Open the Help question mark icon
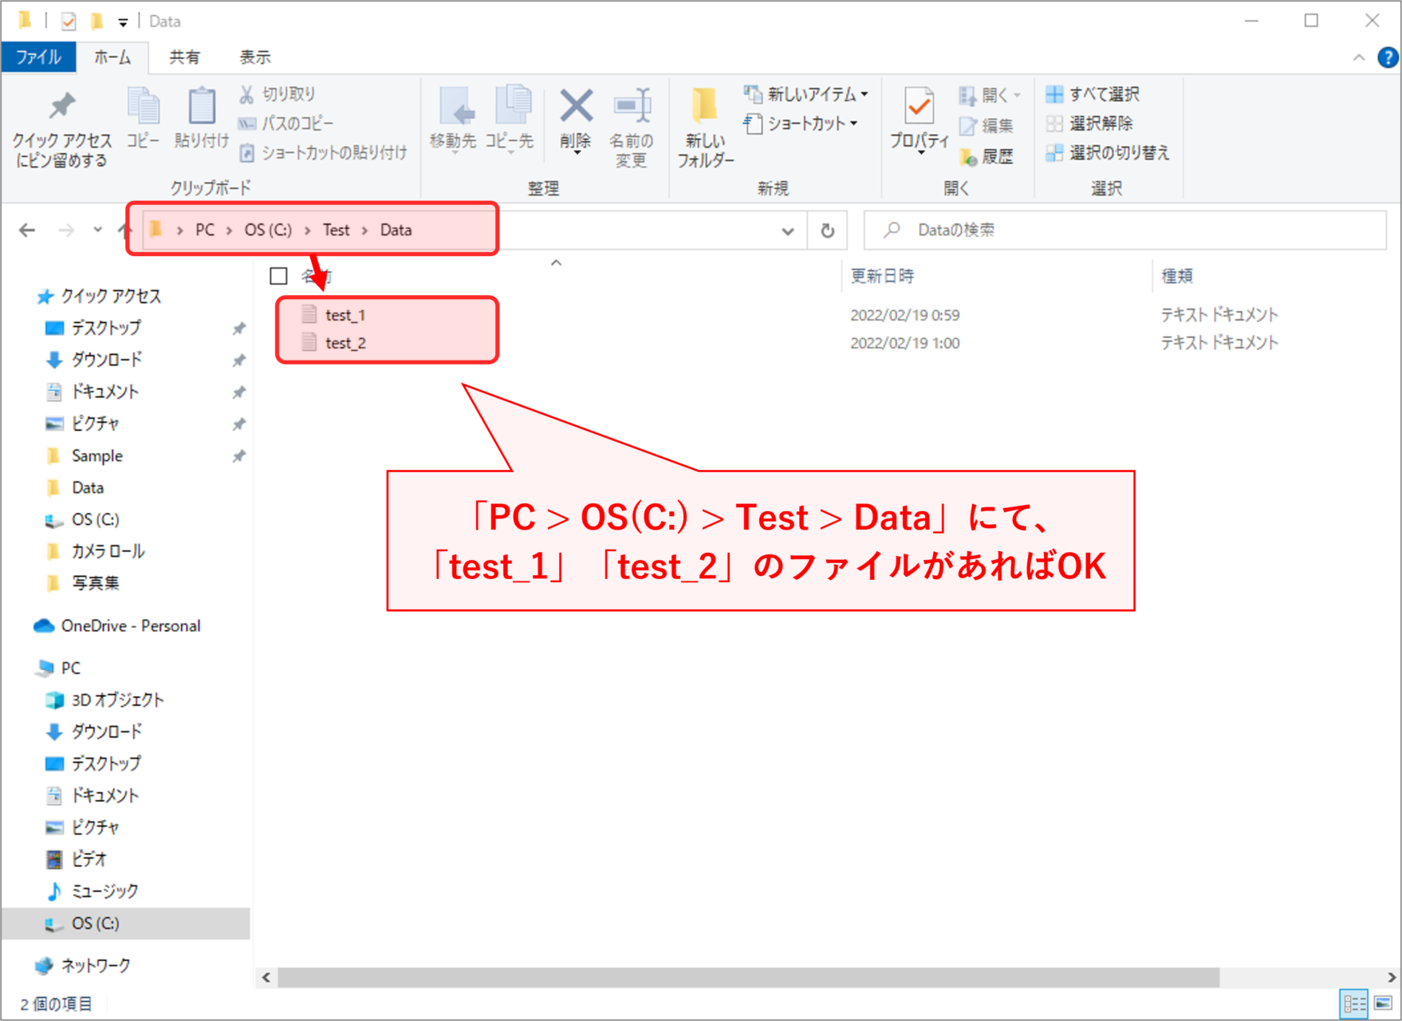The height and width of the screenshot is (1021, 1402). click(x=1387, y=57)
